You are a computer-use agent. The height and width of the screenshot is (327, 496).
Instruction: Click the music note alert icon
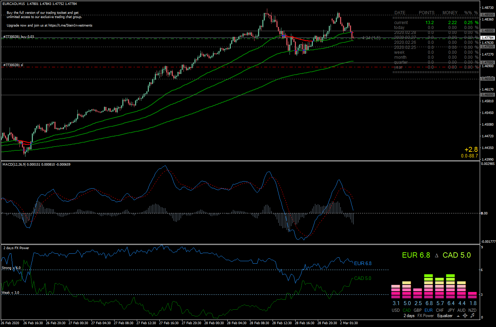tap(472, 315)
